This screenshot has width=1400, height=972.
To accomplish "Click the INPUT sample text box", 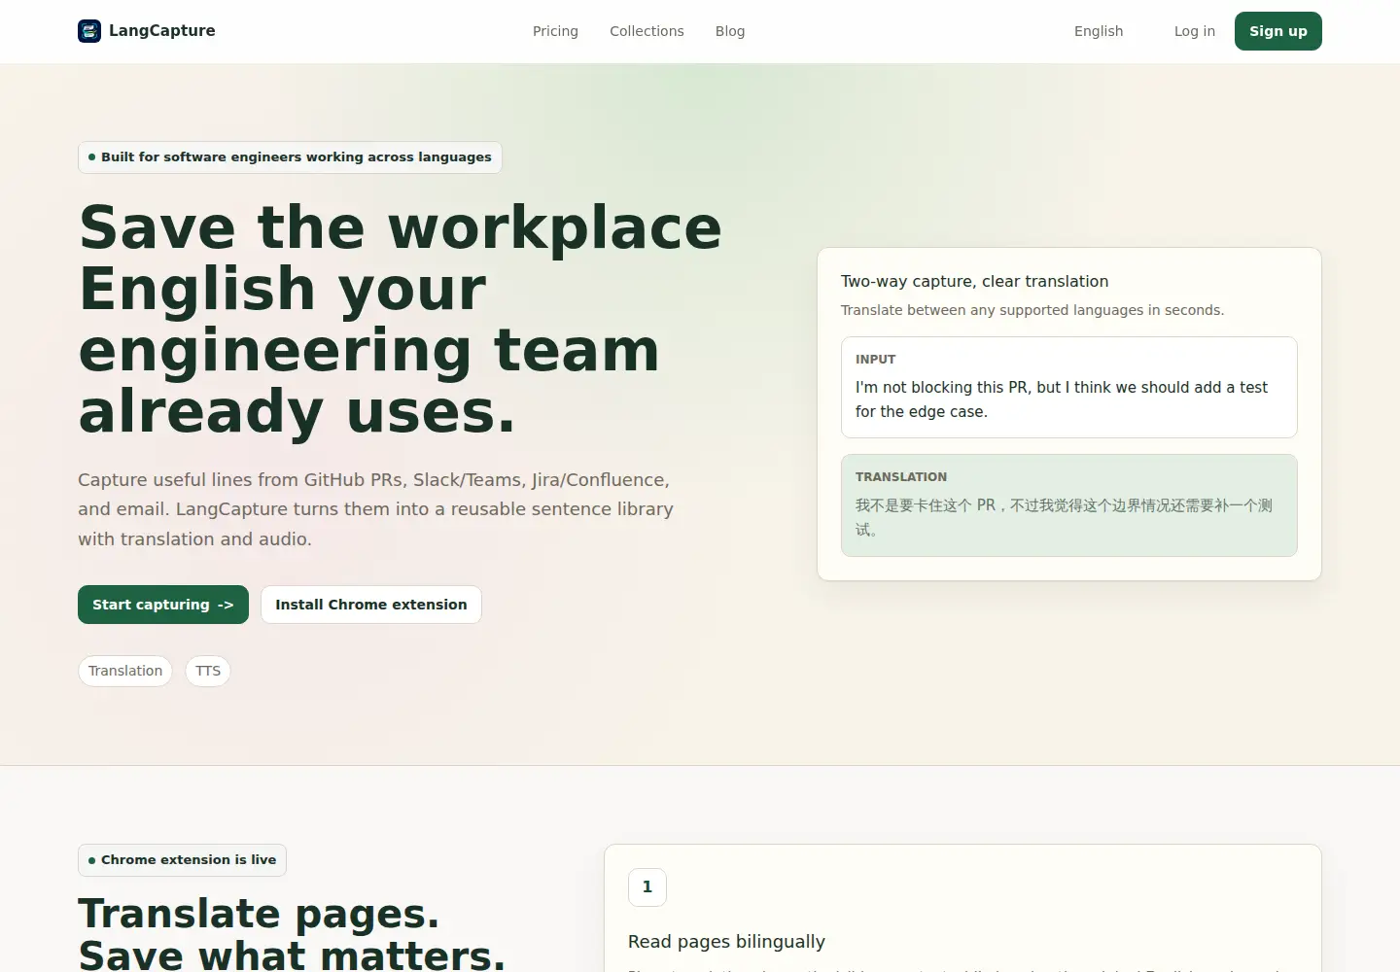I will pos(1069,387).
